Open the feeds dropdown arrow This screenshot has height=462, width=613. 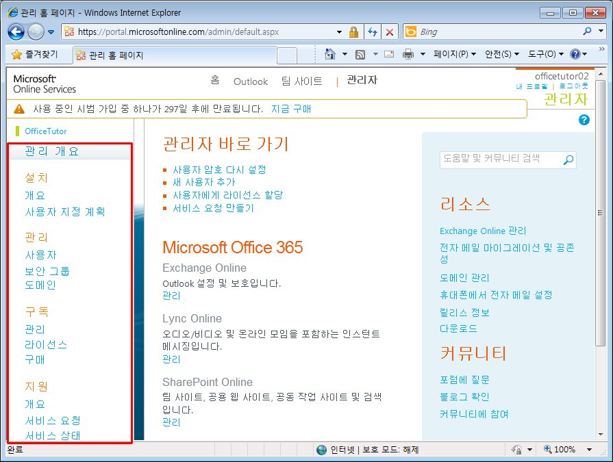[375, 54]
